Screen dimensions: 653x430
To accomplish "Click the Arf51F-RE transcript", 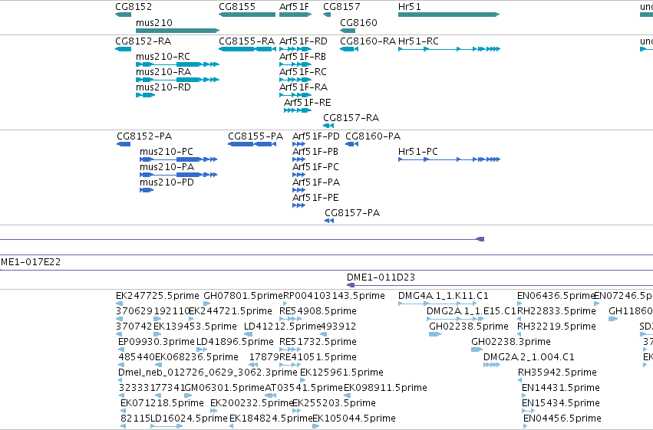I will pos(298,110).
